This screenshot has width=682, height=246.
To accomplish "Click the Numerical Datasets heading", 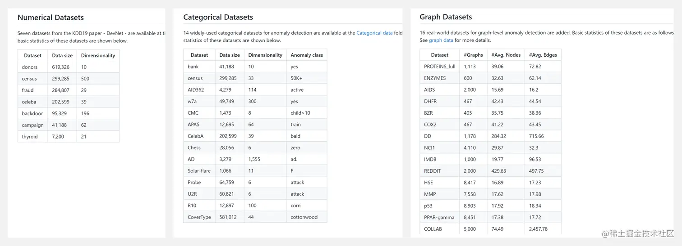I will tap(51, 18).
